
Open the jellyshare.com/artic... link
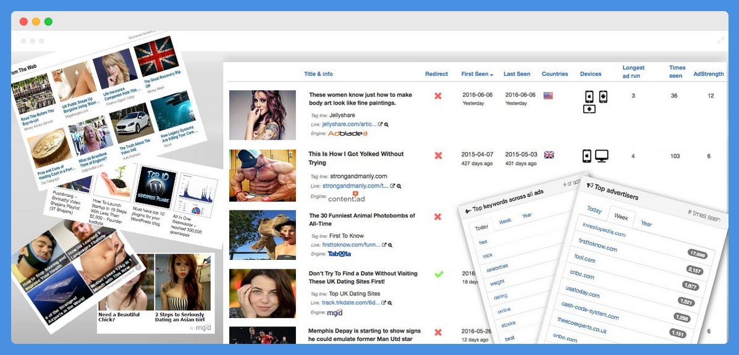pos(349,124)
